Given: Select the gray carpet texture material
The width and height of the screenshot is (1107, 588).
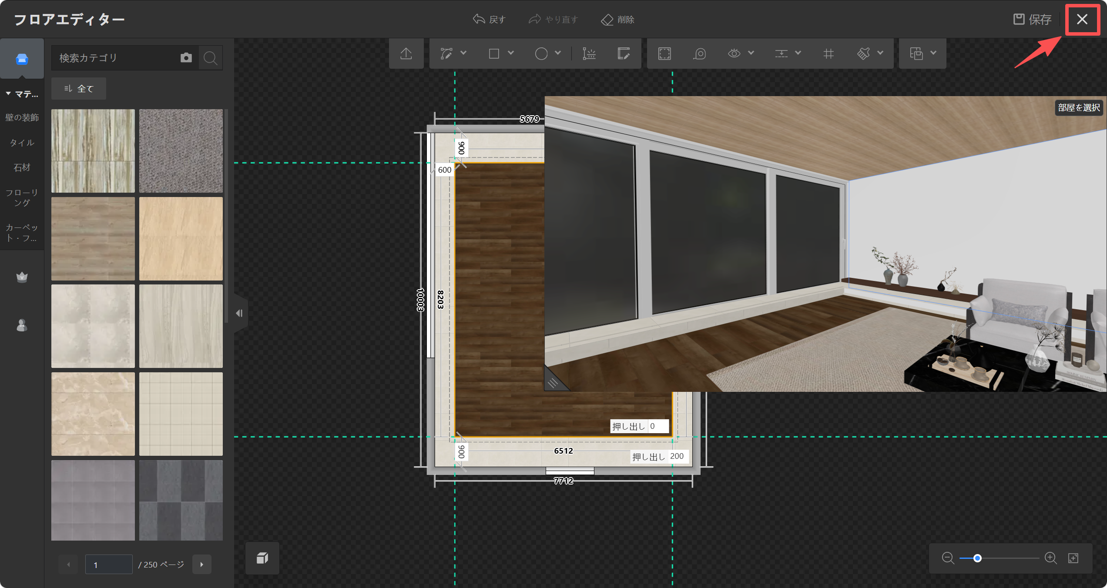Looking at the screenshot, I should click(181, 151).
